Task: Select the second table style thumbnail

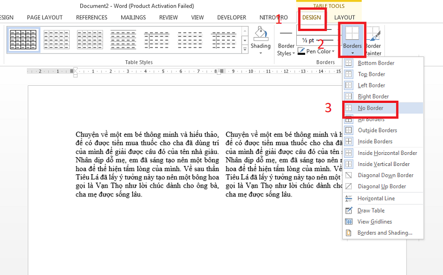Action: coord(56,40)
